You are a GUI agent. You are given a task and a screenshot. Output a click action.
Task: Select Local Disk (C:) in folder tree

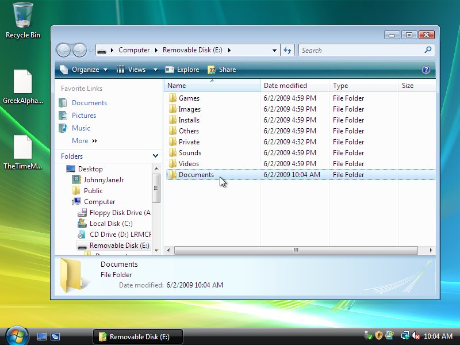pyautogui.click(x=110, y=224)
